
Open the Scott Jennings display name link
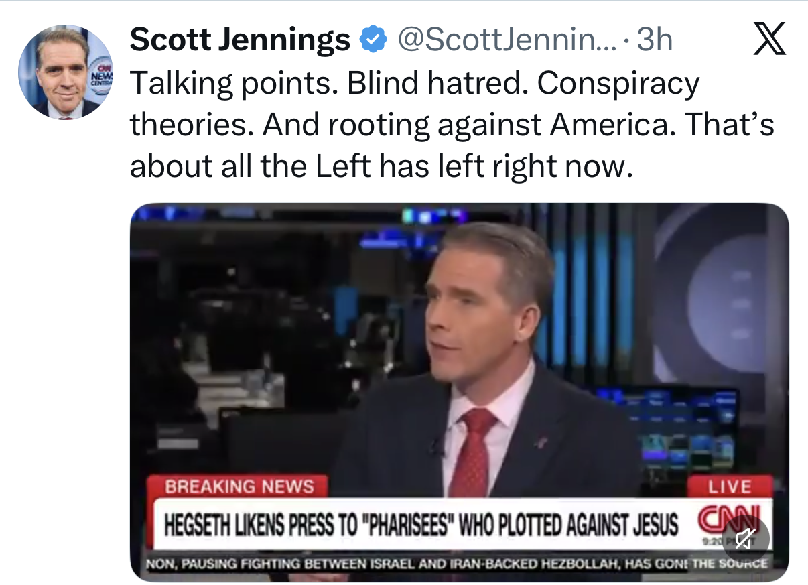pos(240,41)
